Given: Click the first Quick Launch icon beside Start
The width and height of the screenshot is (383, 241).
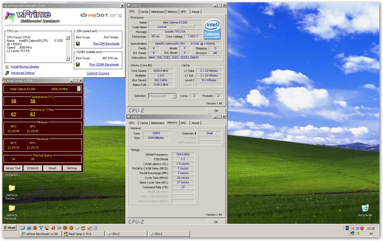Looking at the screenshot, I should coord(23,228).
